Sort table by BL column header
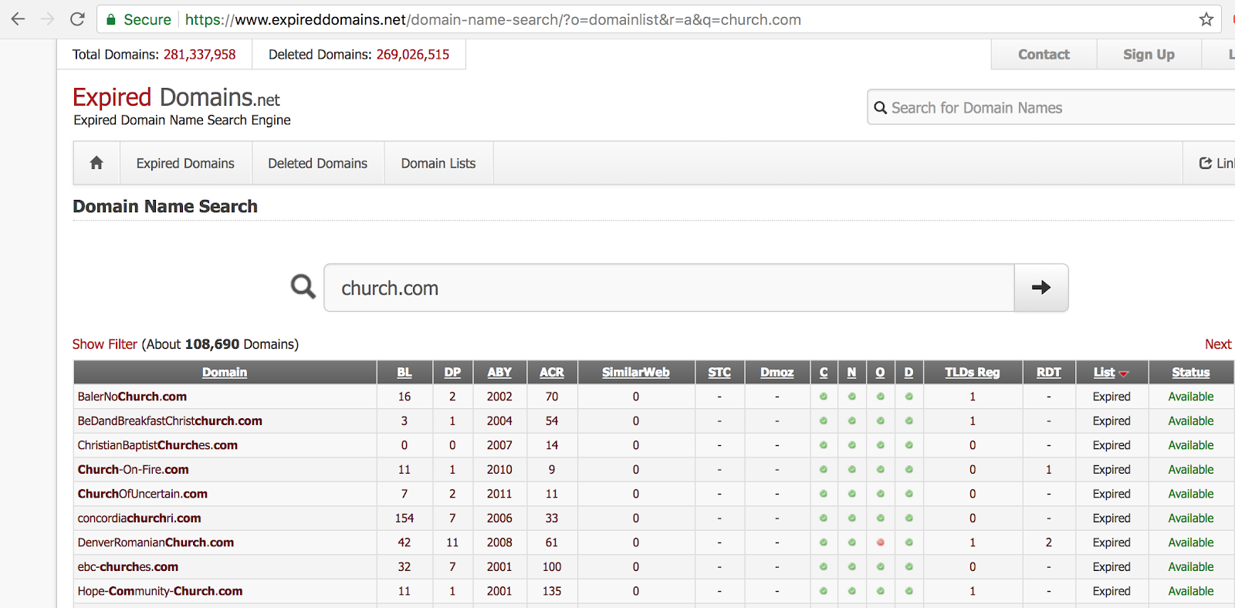1235x608 pixels. 404,373
